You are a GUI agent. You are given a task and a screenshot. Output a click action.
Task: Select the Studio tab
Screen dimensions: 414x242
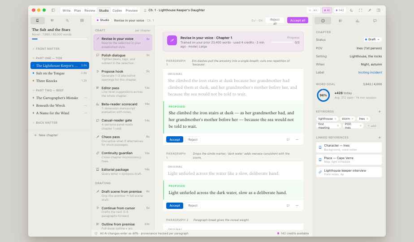(104, 10)
